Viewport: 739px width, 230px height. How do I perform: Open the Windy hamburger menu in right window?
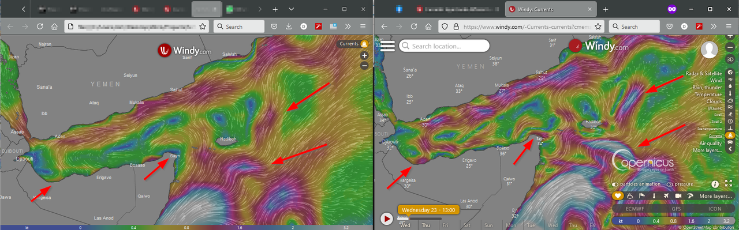387,46
